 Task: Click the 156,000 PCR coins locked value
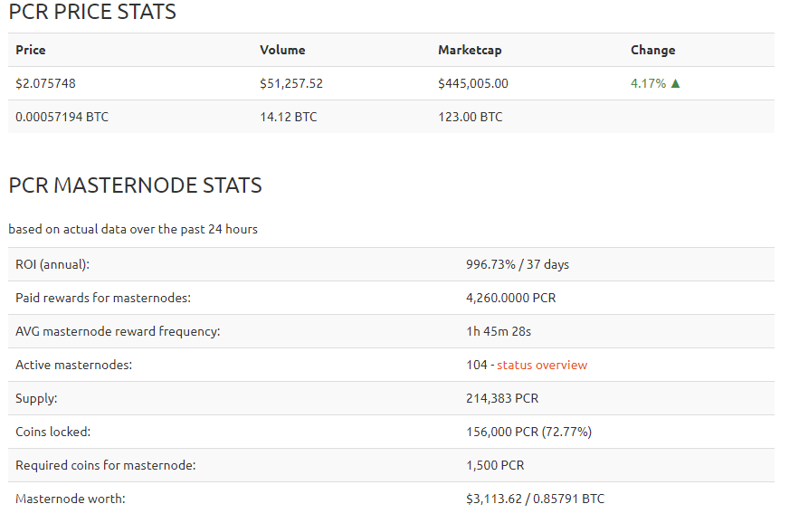[x=528, y=432]
